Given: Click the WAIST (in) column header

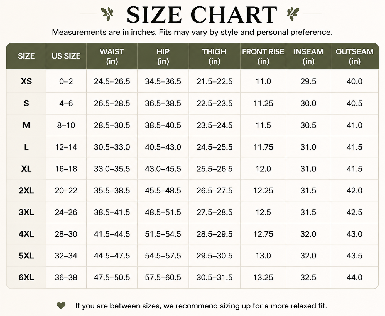Looking at the screenshot, I should (x=112, y=56).
